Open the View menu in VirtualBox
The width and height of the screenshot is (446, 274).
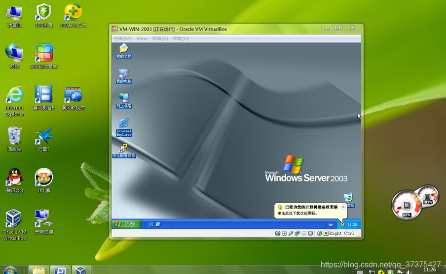(x=142, y=38)
